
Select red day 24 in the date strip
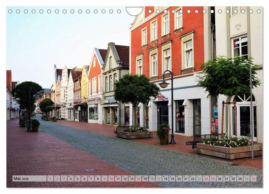pyautogui.click(x=206, y=179)
